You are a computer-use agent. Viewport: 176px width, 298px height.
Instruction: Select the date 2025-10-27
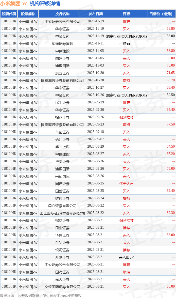click(96, 88)
